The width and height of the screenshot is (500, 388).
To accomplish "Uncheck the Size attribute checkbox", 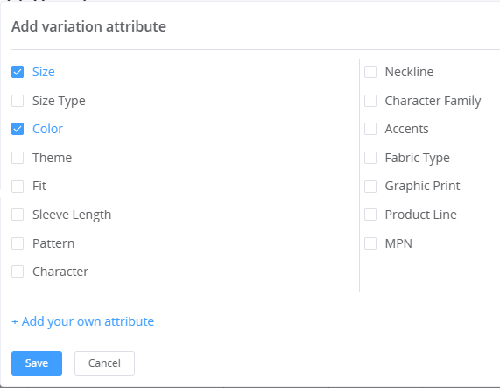I will pos(18,72).
